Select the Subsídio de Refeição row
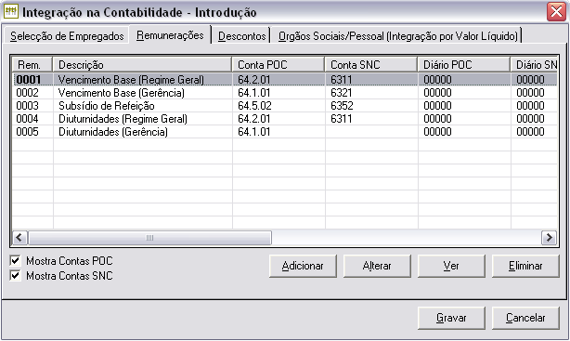Image resolution: width=570 pixels, height=341 pixels. point(285,106)
